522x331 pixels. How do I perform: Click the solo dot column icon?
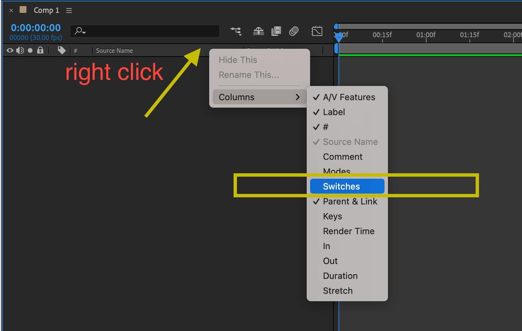pyautogui.click(x=30, y=50)
